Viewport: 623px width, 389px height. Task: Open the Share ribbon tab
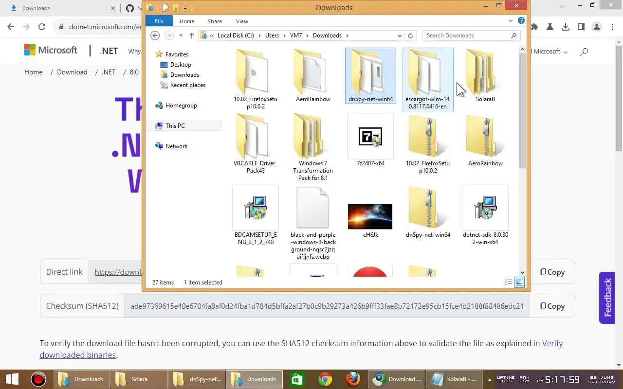point(215,21)
